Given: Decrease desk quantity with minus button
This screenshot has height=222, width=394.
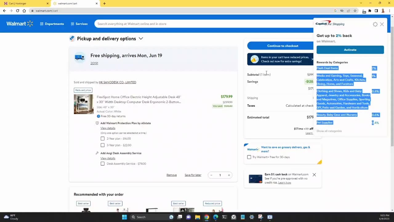Looking at the screenshot, I should click(x=211, y=175).
